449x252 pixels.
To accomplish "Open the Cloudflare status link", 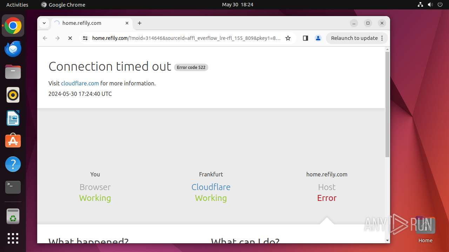I will click(x=211, y=187).
